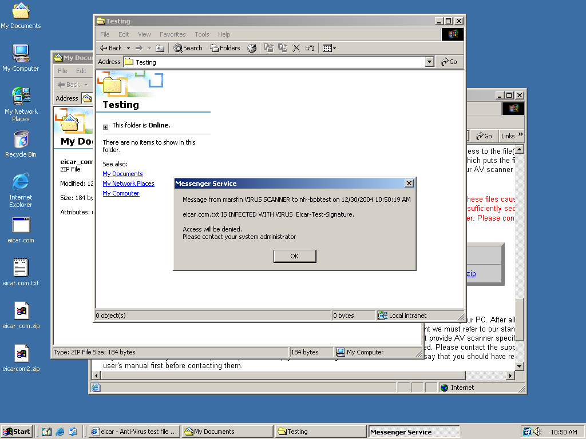Click the Undo toolbar icon
Screen dimensions: 586x439
[x=310, y=49]
